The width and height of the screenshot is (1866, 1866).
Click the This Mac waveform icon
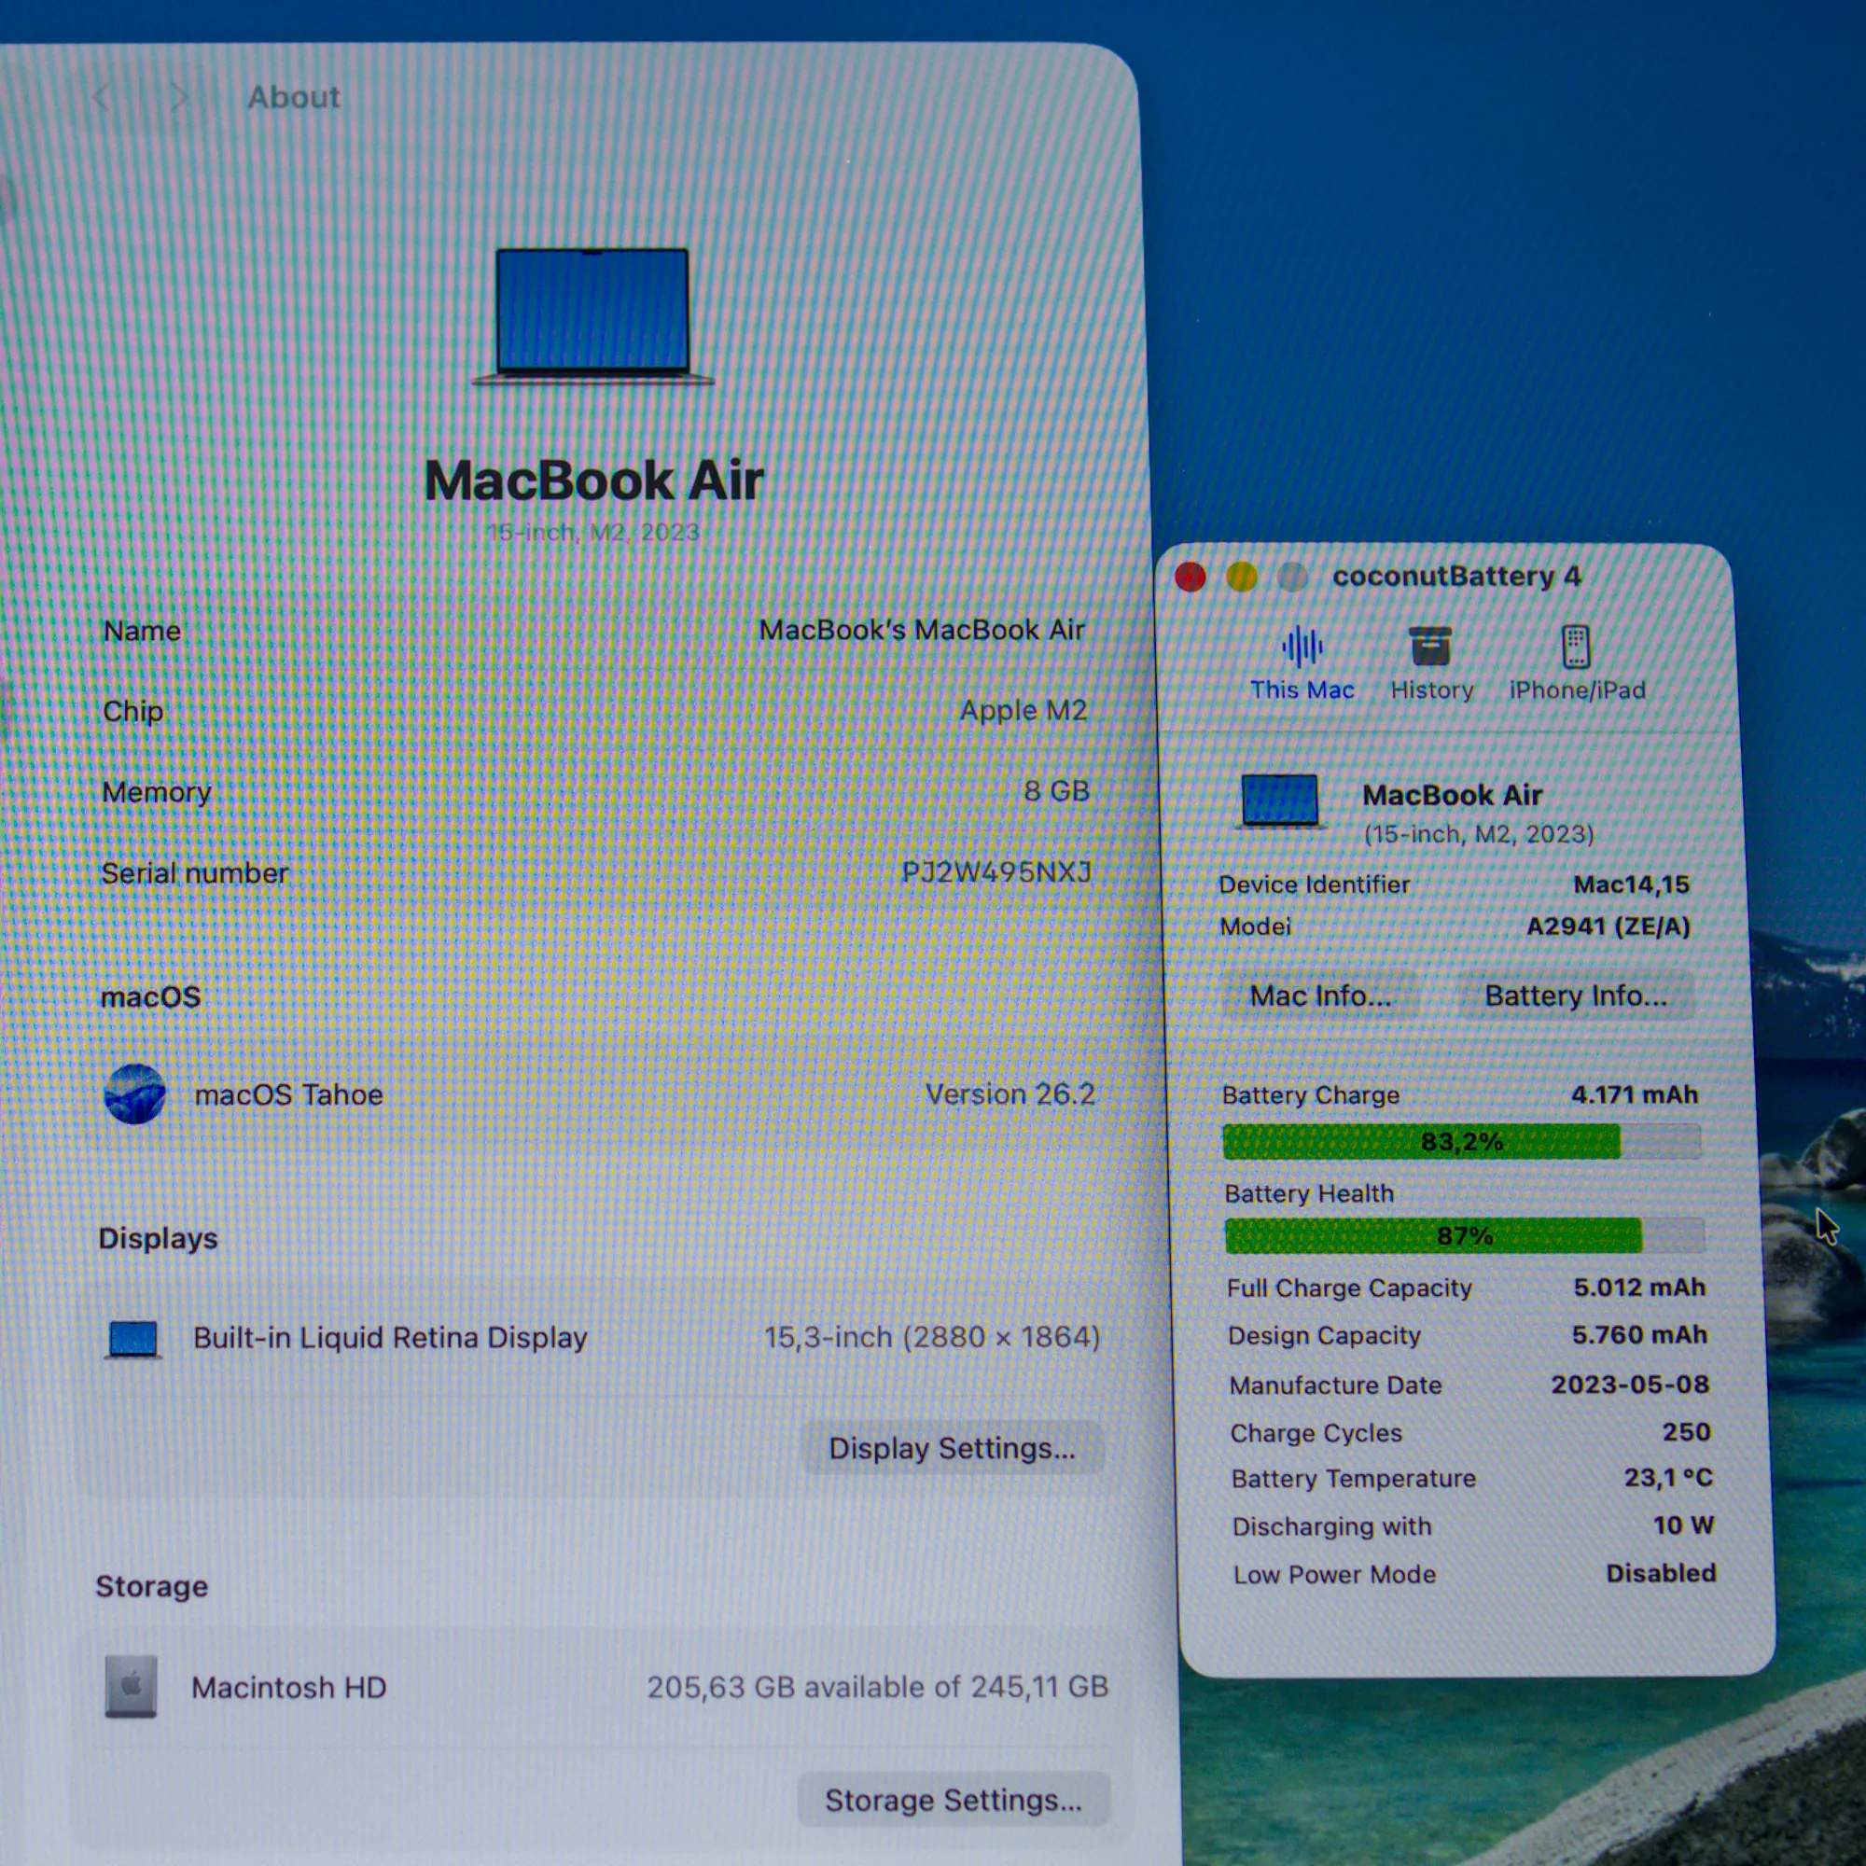[1301, 647]
